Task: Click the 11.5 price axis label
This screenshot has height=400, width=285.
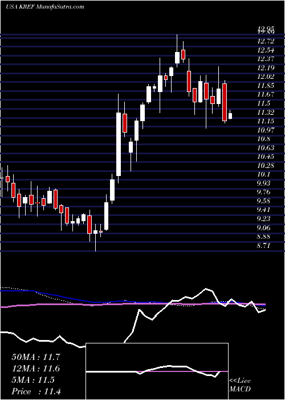Action: click(x=264, y=103)
